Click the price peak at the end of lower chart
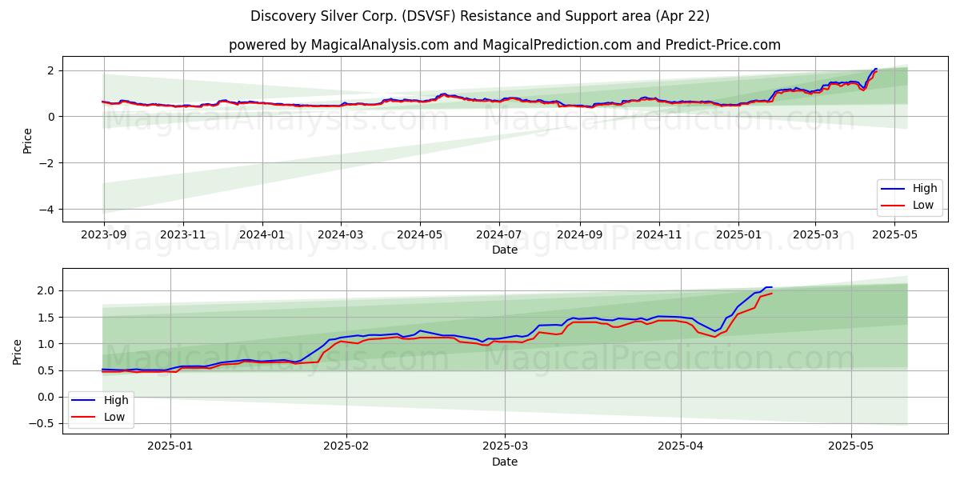 tap(769, 287)
